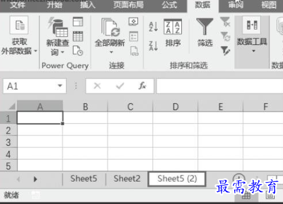
Task: Open the 页面布局 ribbon tab
Action: pyautogui.click(x=128, y=5)
